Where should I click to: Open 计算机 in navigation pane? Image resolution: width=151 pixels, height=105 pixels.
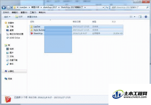[11, 71]
